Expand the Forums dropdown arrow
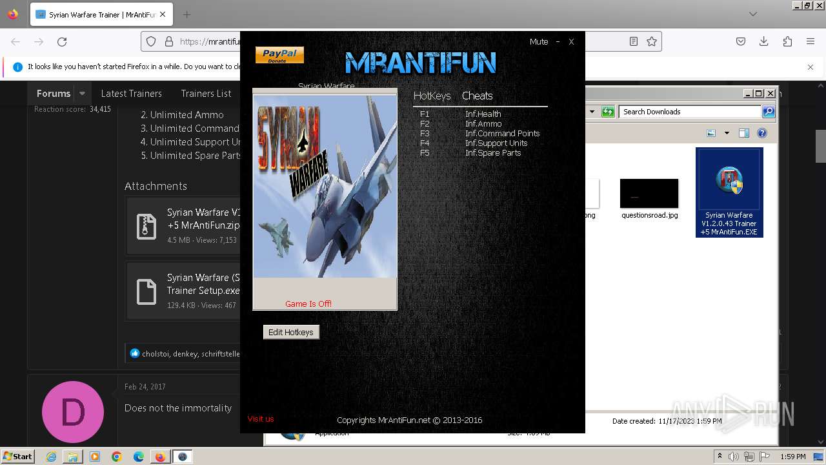 pos(82,93)
